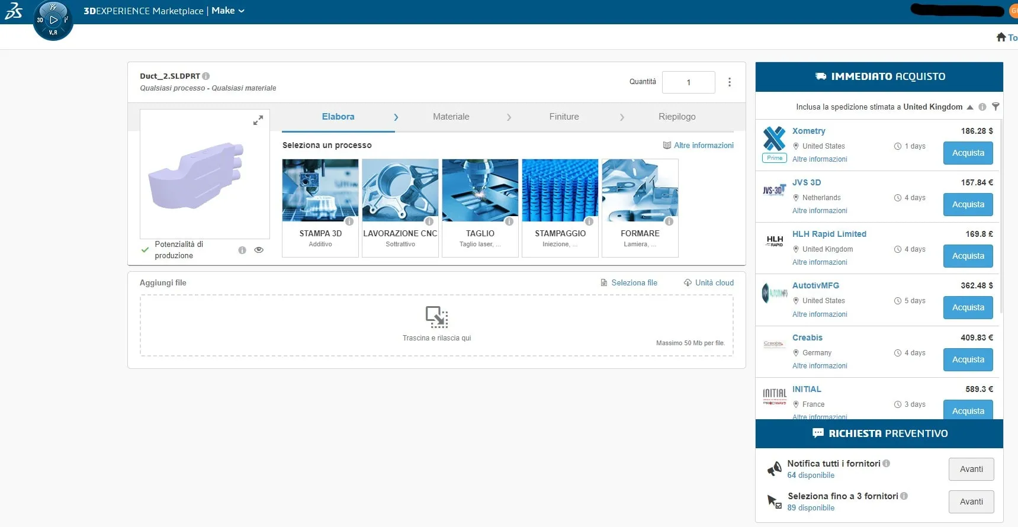
Task: Click Avanti for Seleziona fino a 3 fornitori
Action: (x=971, y=502)
